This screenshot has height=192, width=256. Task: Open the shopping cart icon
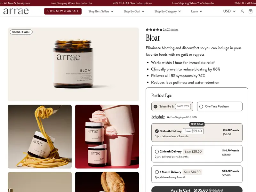click(x=251, y=11)
